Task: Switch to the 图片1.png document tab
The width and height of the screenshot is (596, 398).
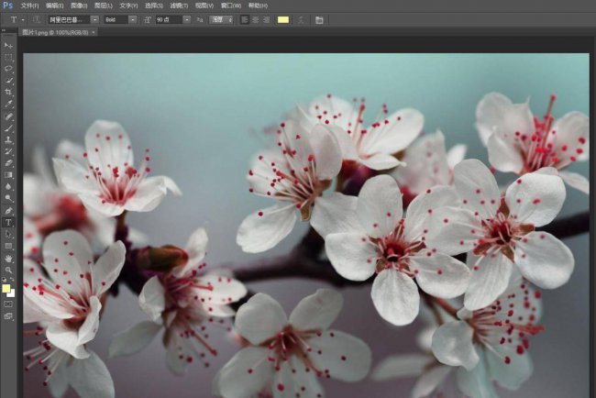Action: click(x=55, y=32)
